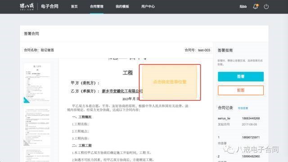Click the 签署 button

click(241, 76)
